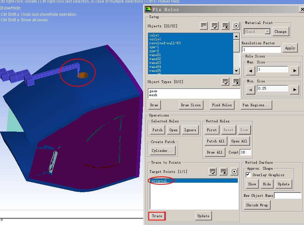Select vane04 in the Objects list

coord(191,67)
